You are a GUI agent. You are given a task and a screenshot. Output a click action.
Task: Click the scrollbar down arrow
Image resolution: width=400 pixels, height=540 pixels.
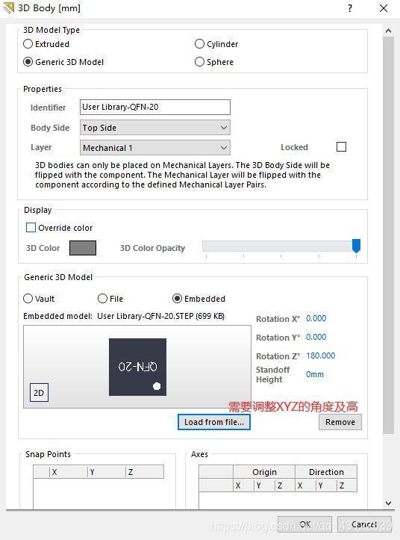click(388, 503)
